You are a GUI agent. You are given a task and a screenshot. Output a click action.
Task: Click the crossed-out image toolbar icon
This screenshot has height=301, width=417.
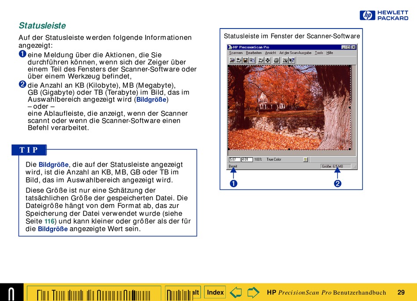285,61
